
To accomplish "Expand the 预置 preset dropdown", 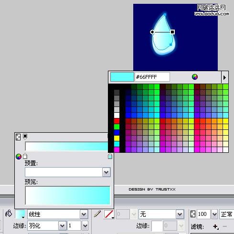I will tap(106, 172).
